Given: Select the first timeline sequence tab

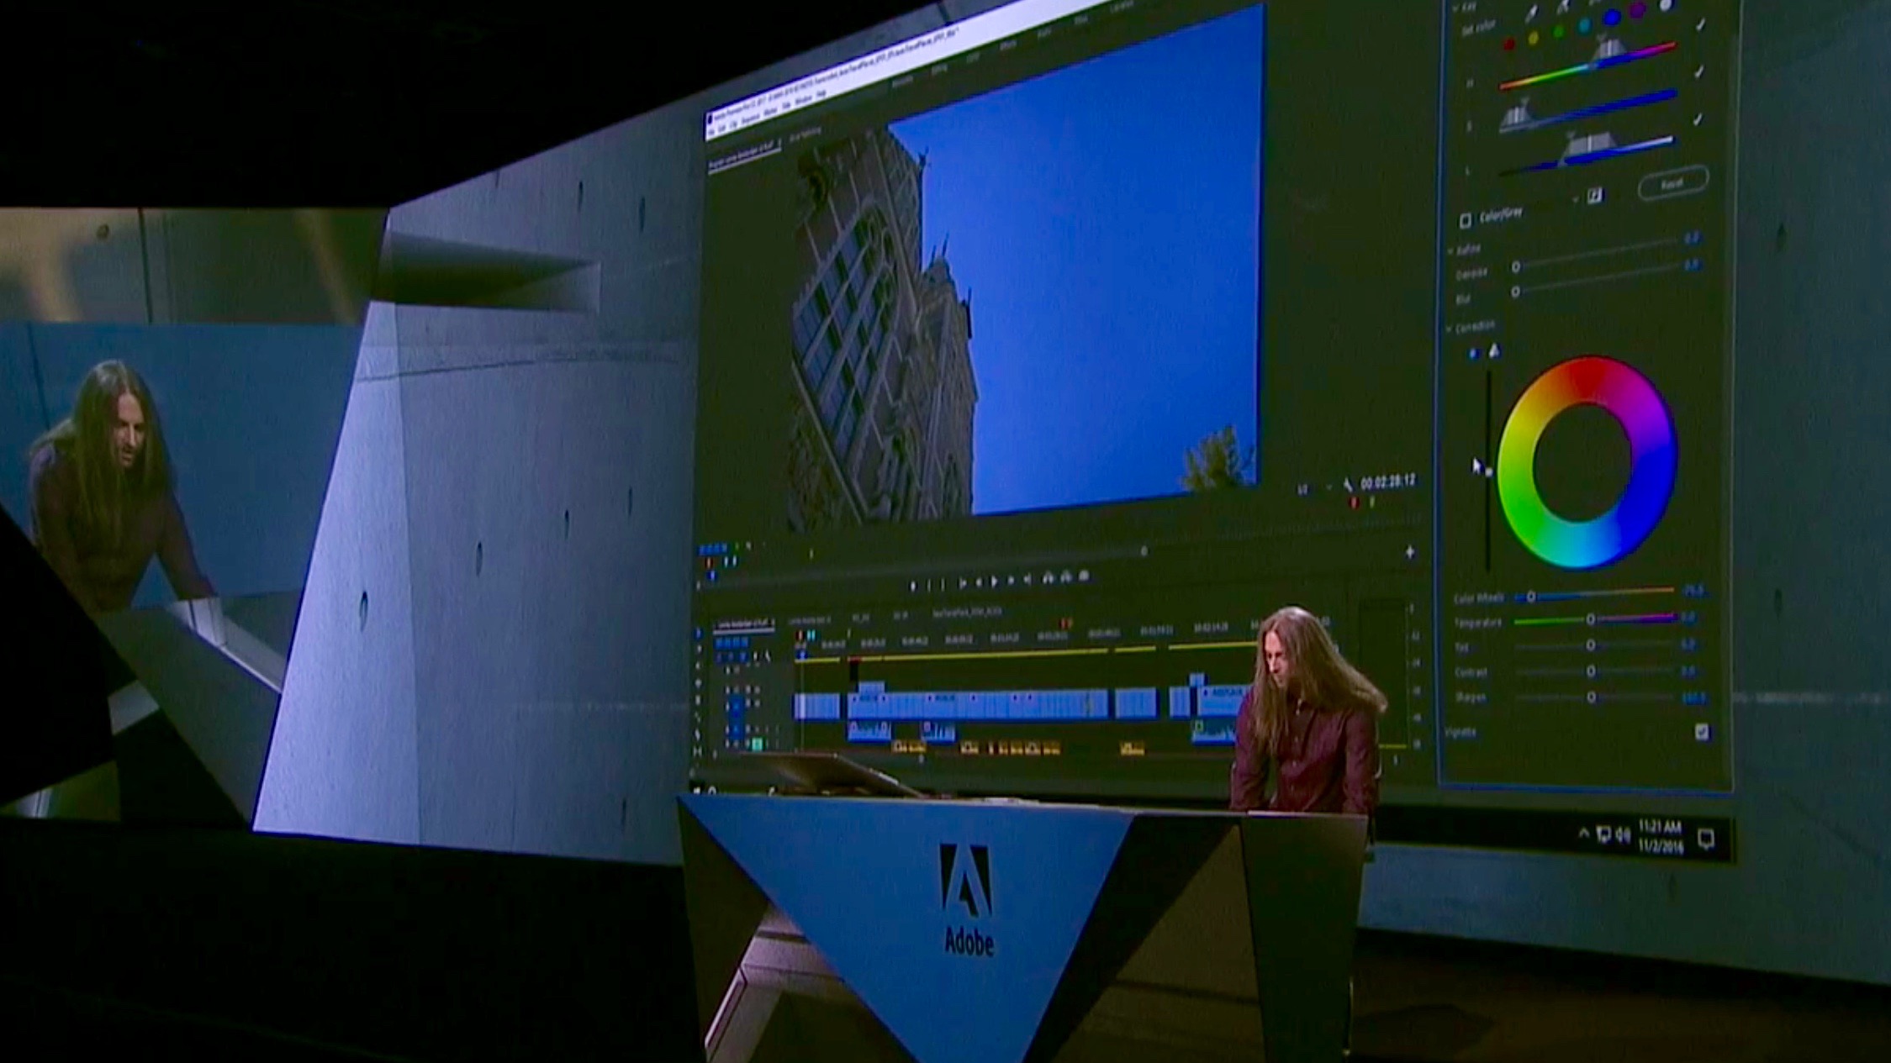Looking at the screenshot, I should (745, 624).
